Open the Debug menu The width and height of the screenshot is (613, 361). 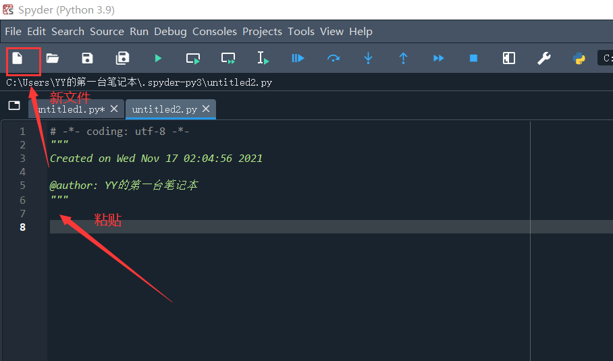pos(170,31)
